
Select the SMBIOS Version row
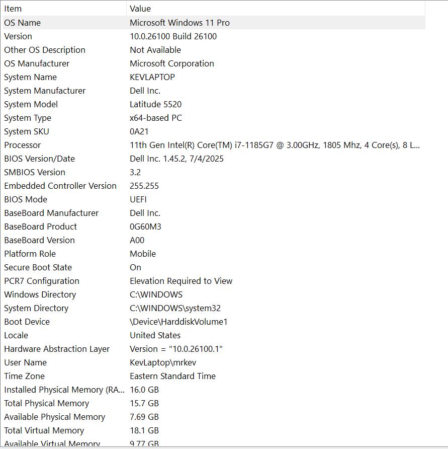tap(35, 172)
